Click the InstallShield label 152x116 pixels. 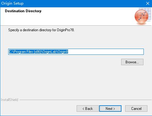(x=9, y=100)
